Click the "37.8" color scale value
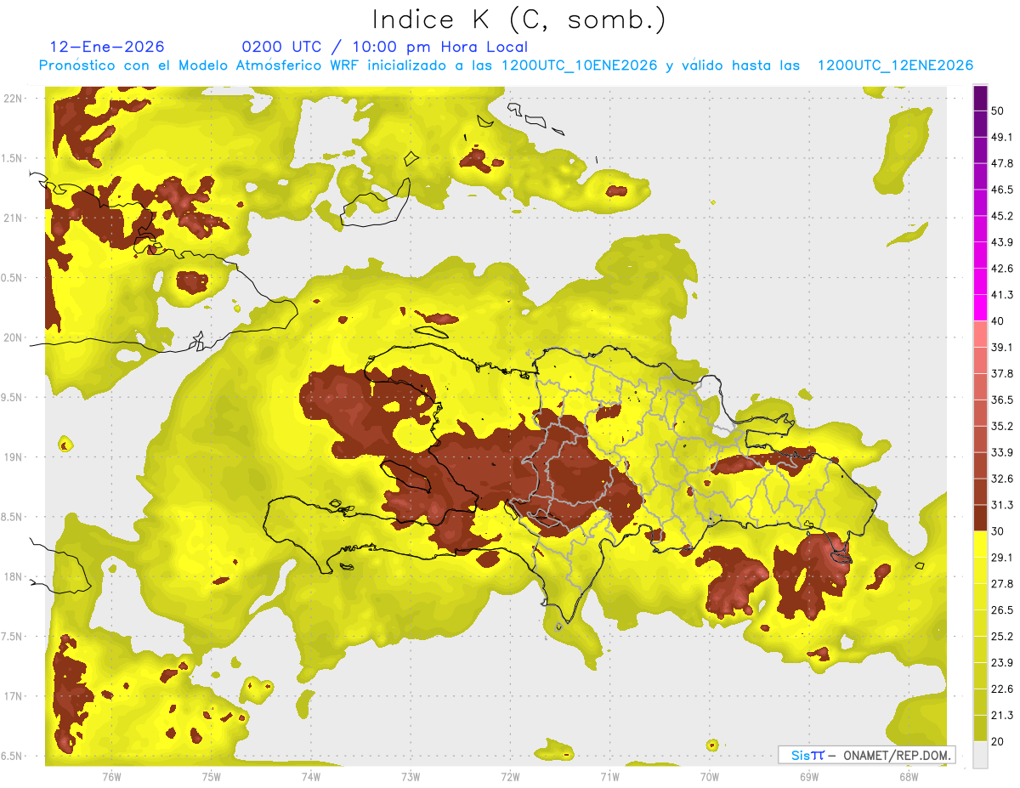1020x788 pixels. coord(1001,373)
